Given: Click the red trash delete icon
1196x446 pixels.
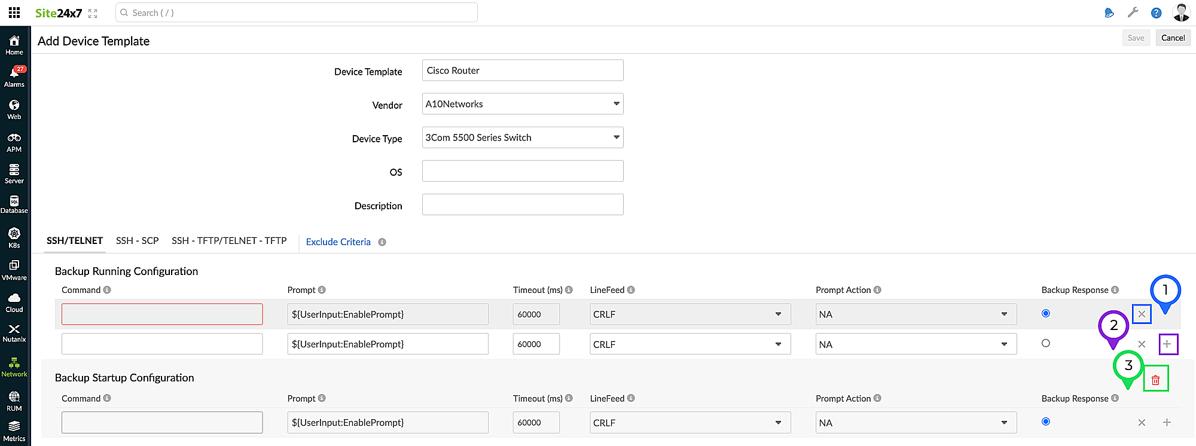Looking at the screenshot, I should pos(1155,380).
